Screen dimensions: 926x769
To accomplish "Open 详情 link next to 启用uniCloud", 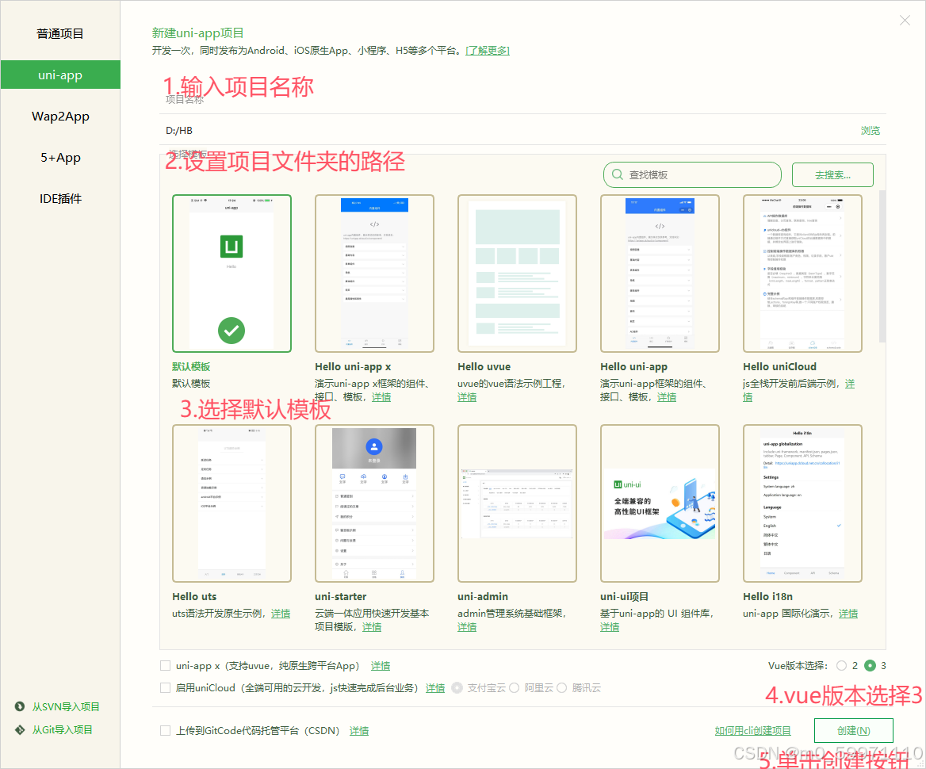I will point(435,687).
